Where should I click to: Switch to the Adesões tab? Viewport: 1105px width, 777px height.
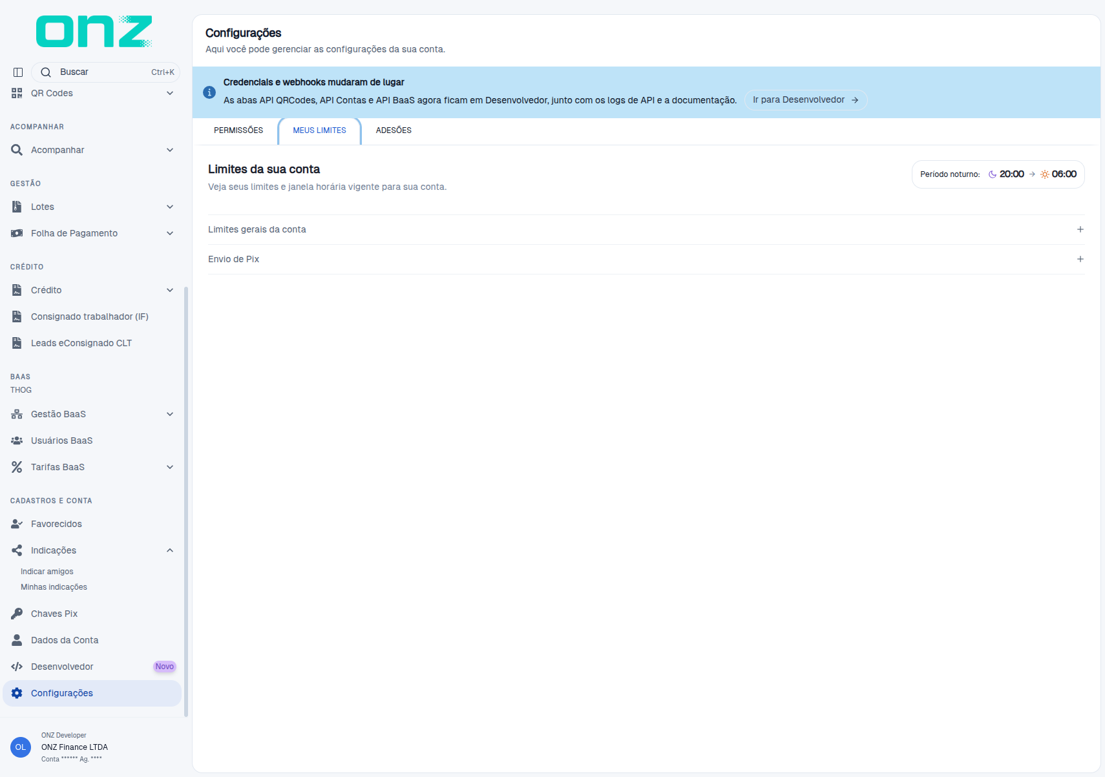point(394,130)
